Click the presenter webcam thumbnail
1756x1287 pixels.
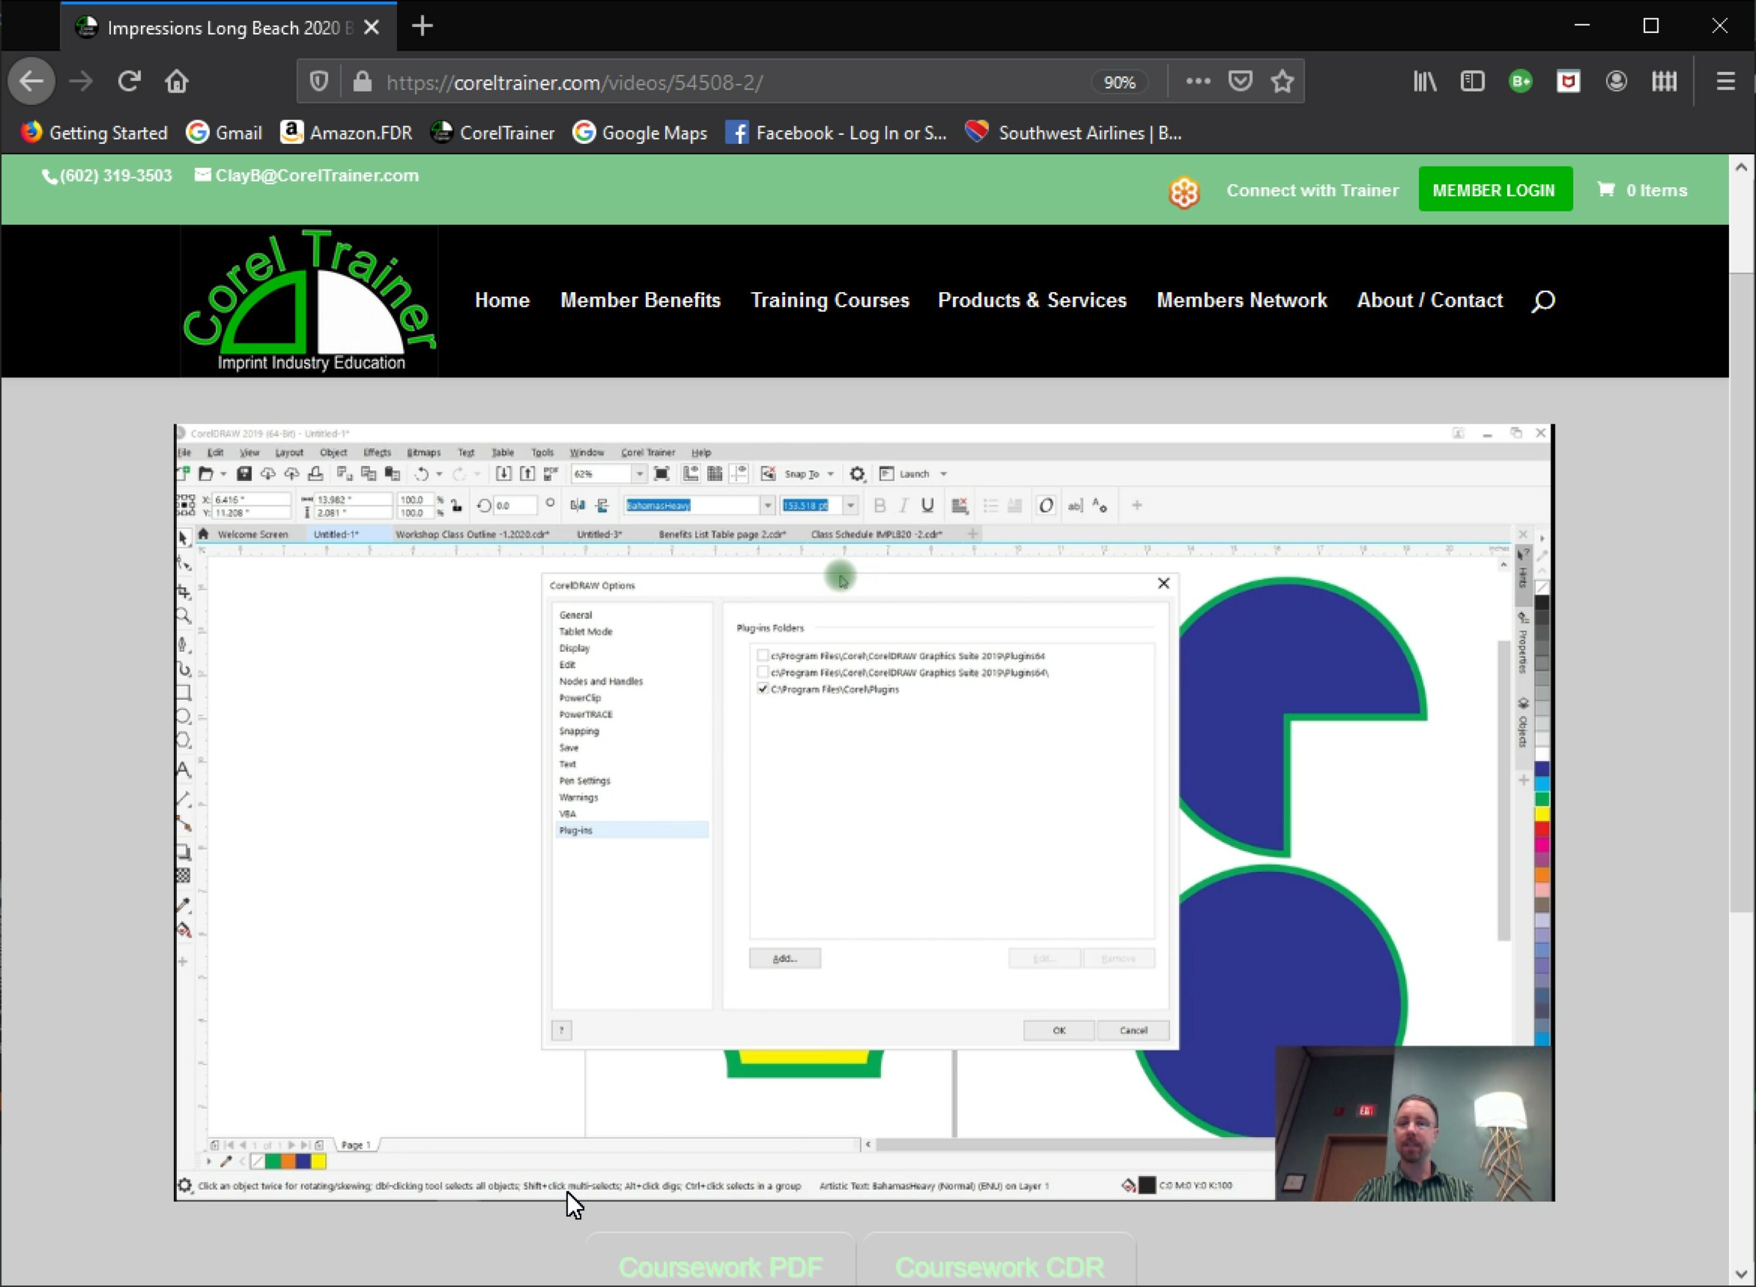pyautogui.click(x=1414, y=1122)
